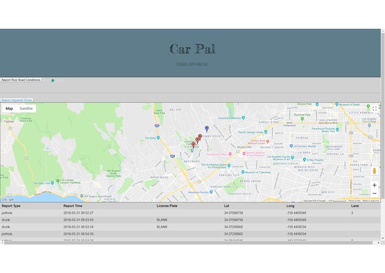Viewport: 385px width, 273px height.
Task: Click the Report Type column header
Action: click(x=11, y=206)
